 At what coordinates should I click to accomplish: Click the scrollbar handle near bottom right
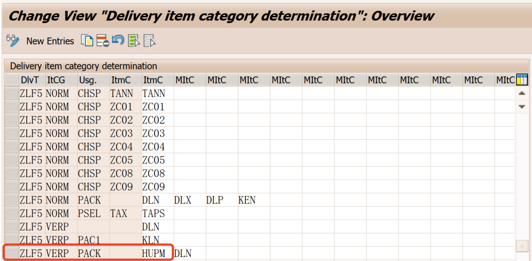tap(522, 246)
